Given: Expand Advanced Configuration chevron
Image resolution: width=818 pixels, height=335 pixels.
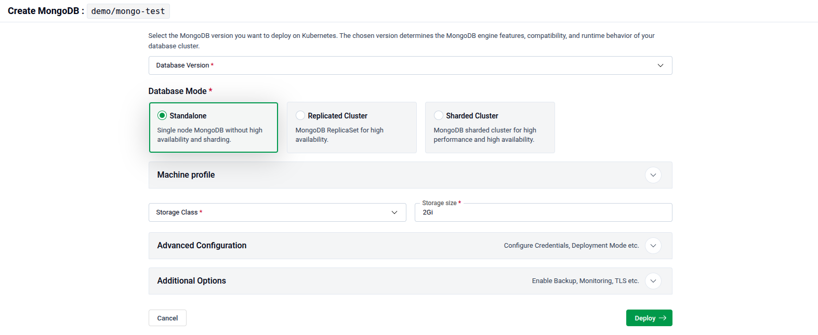Looking at the screenshot, I should 653,246.
